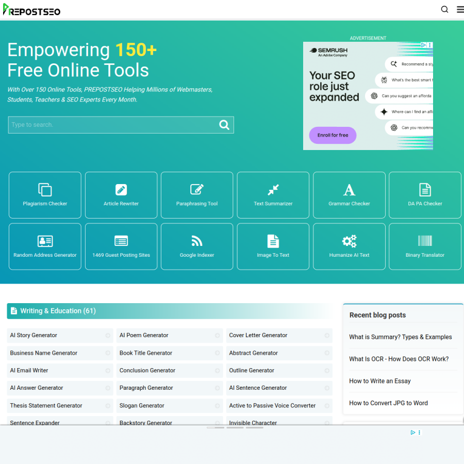Viewport: 464px width, 464px height.
Task: Click the Plagiarism Checker icon
Action: pyautogui.click(x=45, y=190)
